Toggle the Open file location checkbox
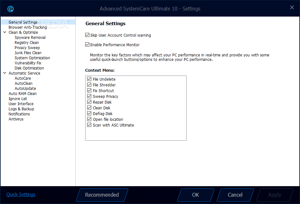 point(89,119)
